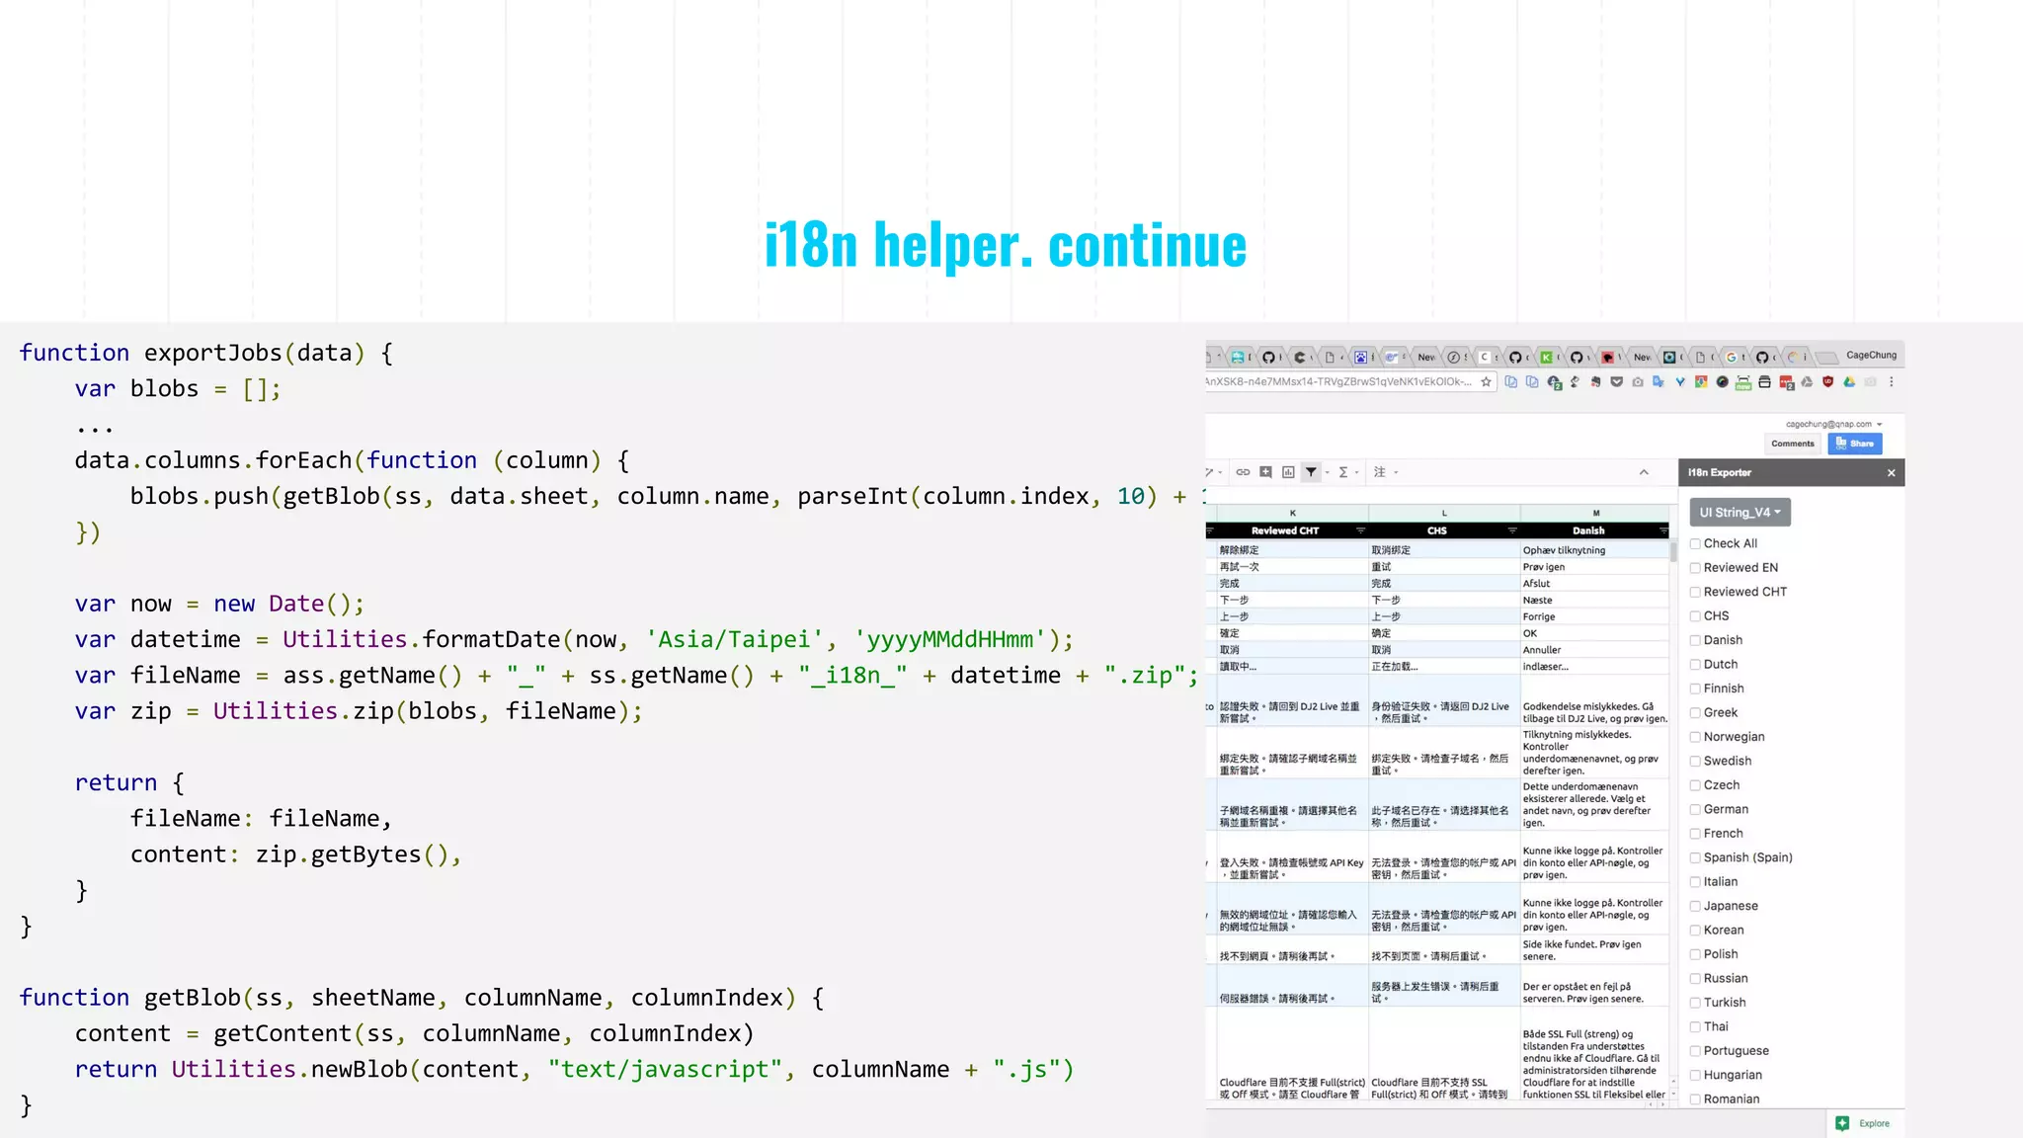Select column M header

click(1595, 514)
